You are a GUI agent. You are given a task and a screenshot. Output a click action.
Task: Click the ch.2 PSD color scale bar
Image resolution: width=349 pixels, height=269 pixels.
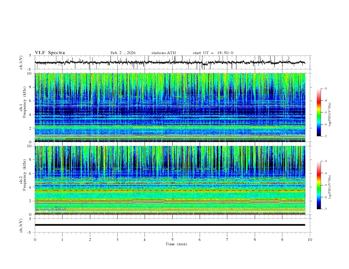(319, 185)
